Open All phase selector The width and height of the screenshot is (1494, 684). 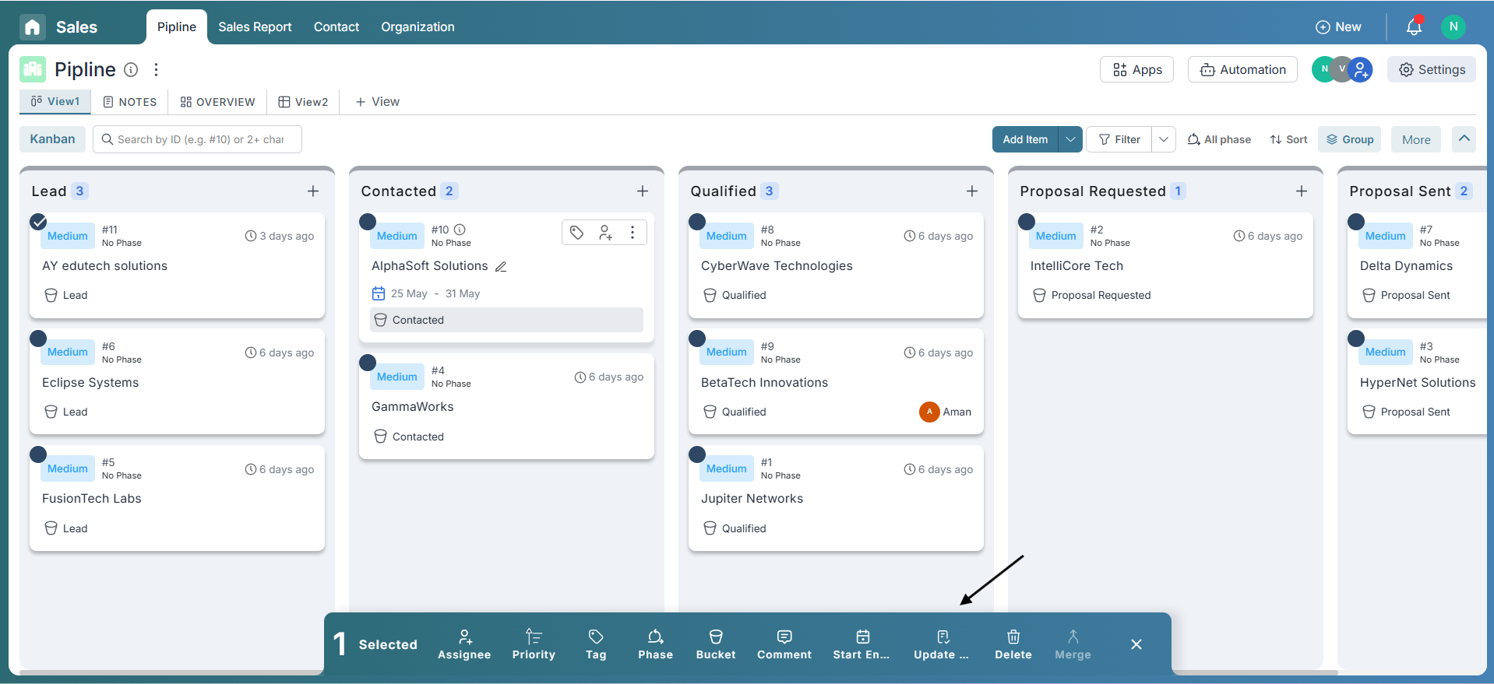[1219, 139]
